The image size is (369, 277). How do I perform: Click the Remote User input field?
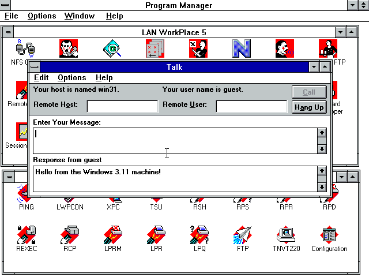pyautogui.click(x=251, y=106)
